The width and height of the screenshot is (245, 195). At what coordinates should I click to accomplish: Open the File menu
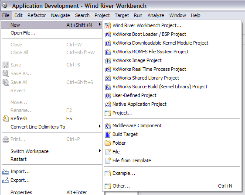tap(6, 15)
